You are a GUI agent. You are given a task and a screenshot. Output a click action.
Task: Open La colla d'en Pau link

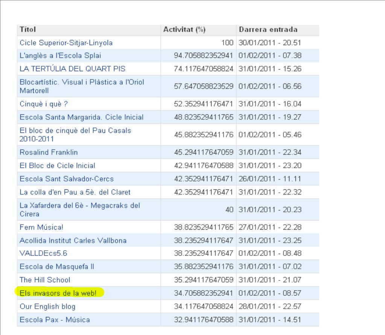coord(75,192)
